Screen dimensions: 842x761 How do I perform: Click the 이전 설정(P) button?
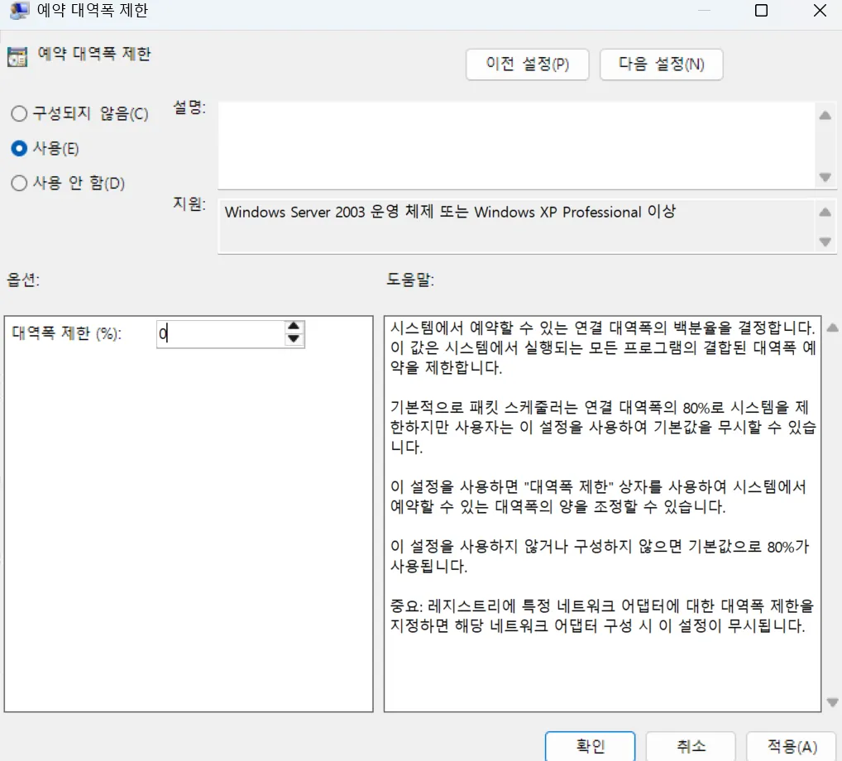527,65
